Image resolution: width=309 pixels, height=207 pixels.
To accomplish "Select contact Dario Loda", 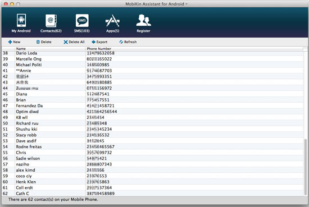I will (26, 53).
